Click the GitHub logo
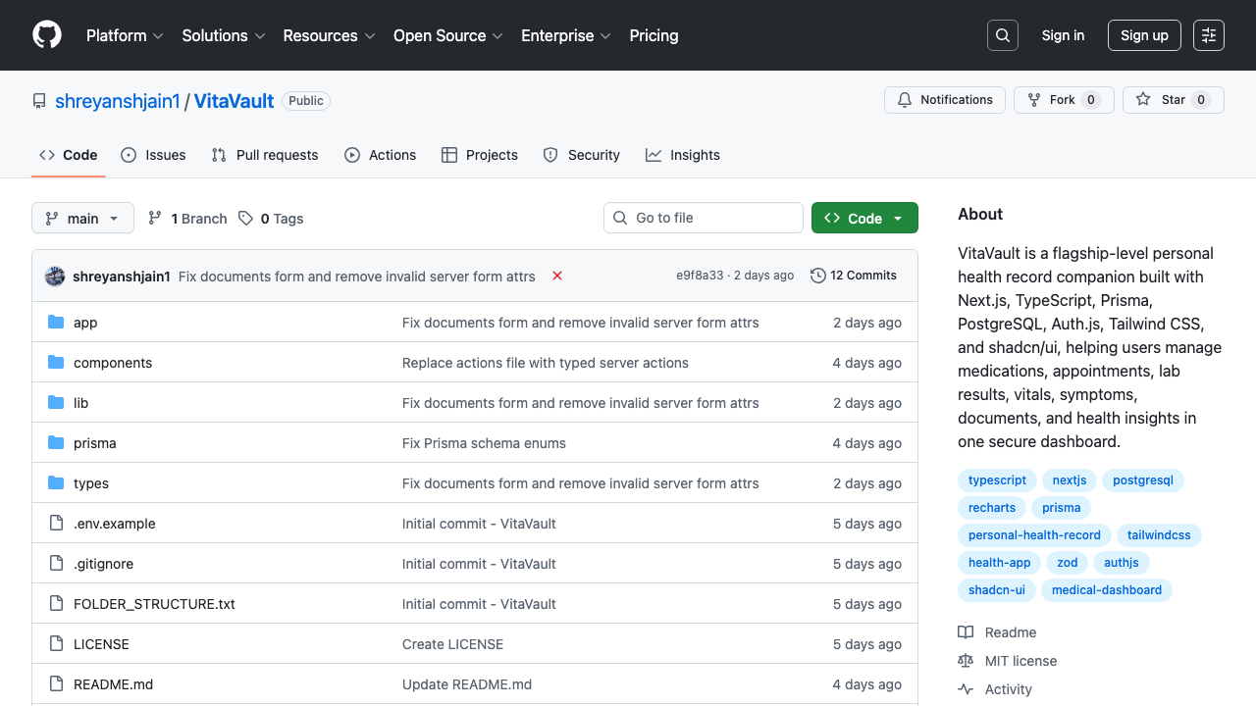Viewport: 1256px width, 706px height. click(46, 35)
